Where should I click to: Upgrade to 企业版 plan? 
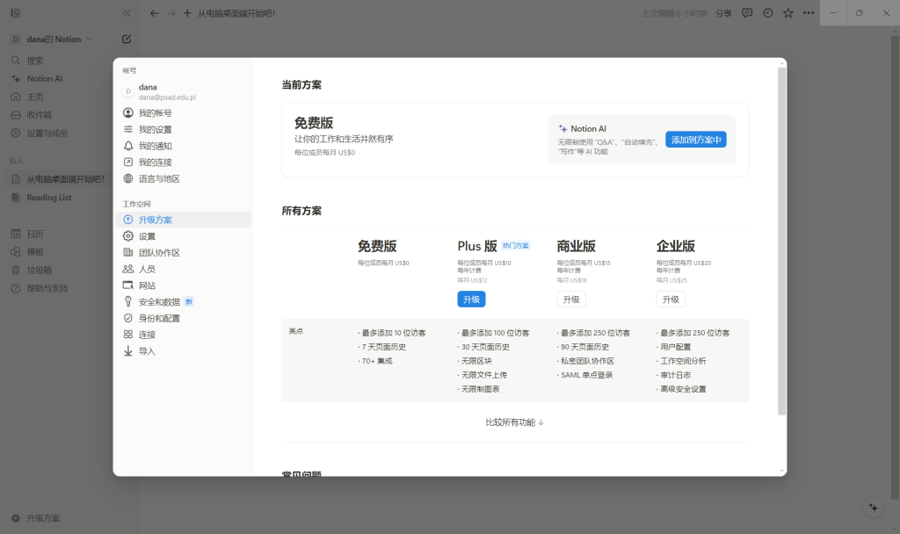(x=671, y=299)
